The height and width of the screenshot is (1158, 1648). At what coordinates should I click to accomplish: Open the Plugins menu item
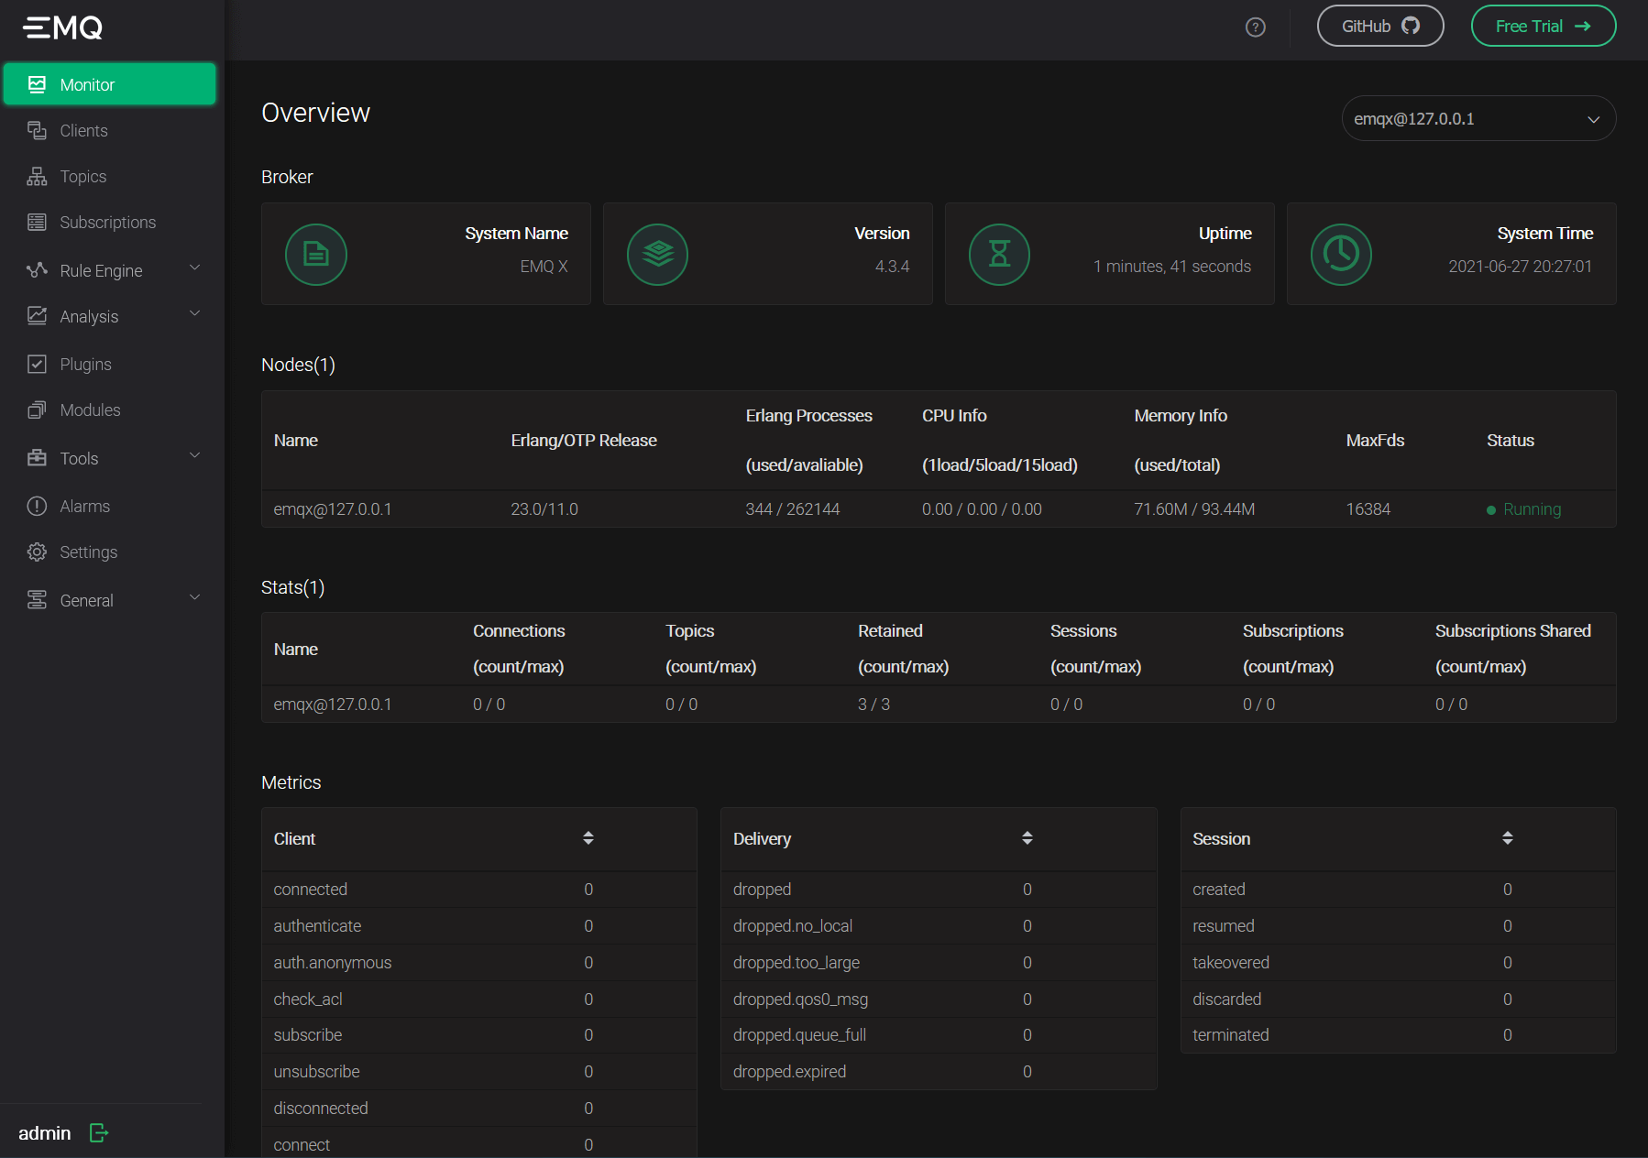pyautogui.click(x=110, y=364)
